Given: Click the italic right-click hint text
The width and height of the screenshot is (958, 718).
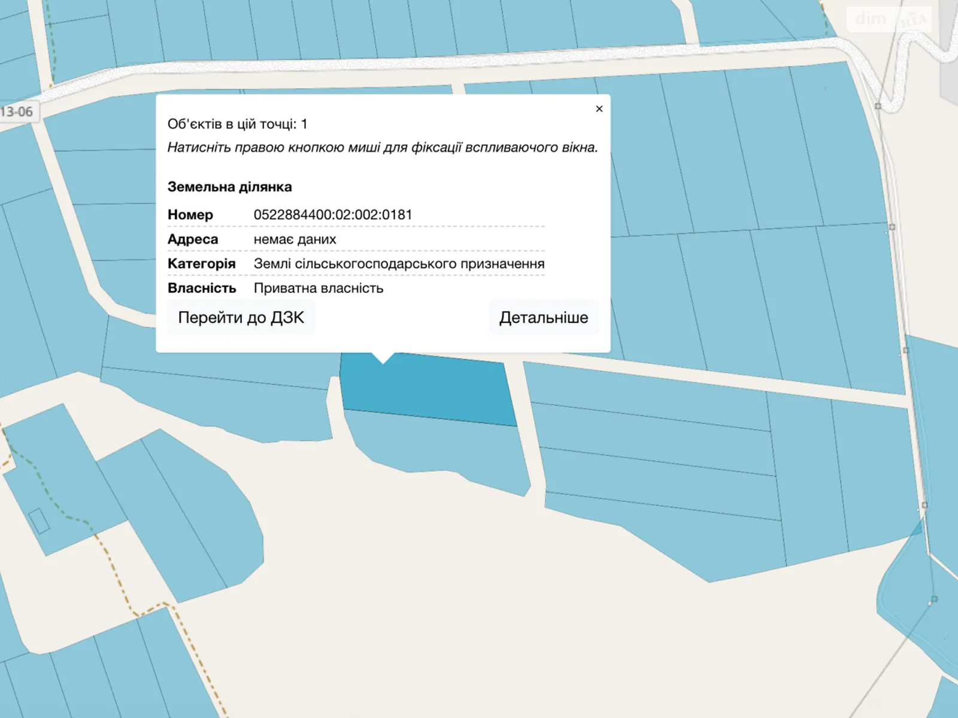Looking at the screenshot, I should (382, 148).
